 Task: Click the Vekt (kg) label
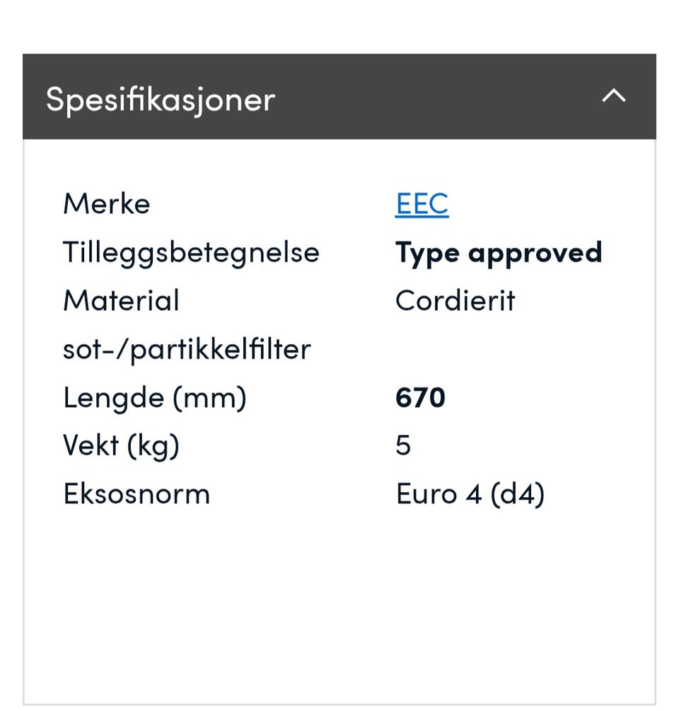(121, 445)
